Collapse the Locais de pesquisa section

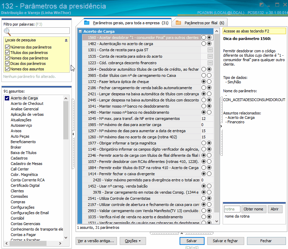[66, 40]
